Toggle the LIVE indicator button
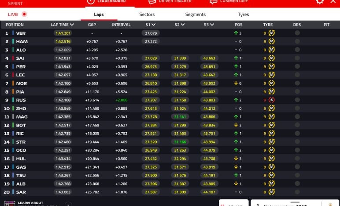 tap(18, 14)
